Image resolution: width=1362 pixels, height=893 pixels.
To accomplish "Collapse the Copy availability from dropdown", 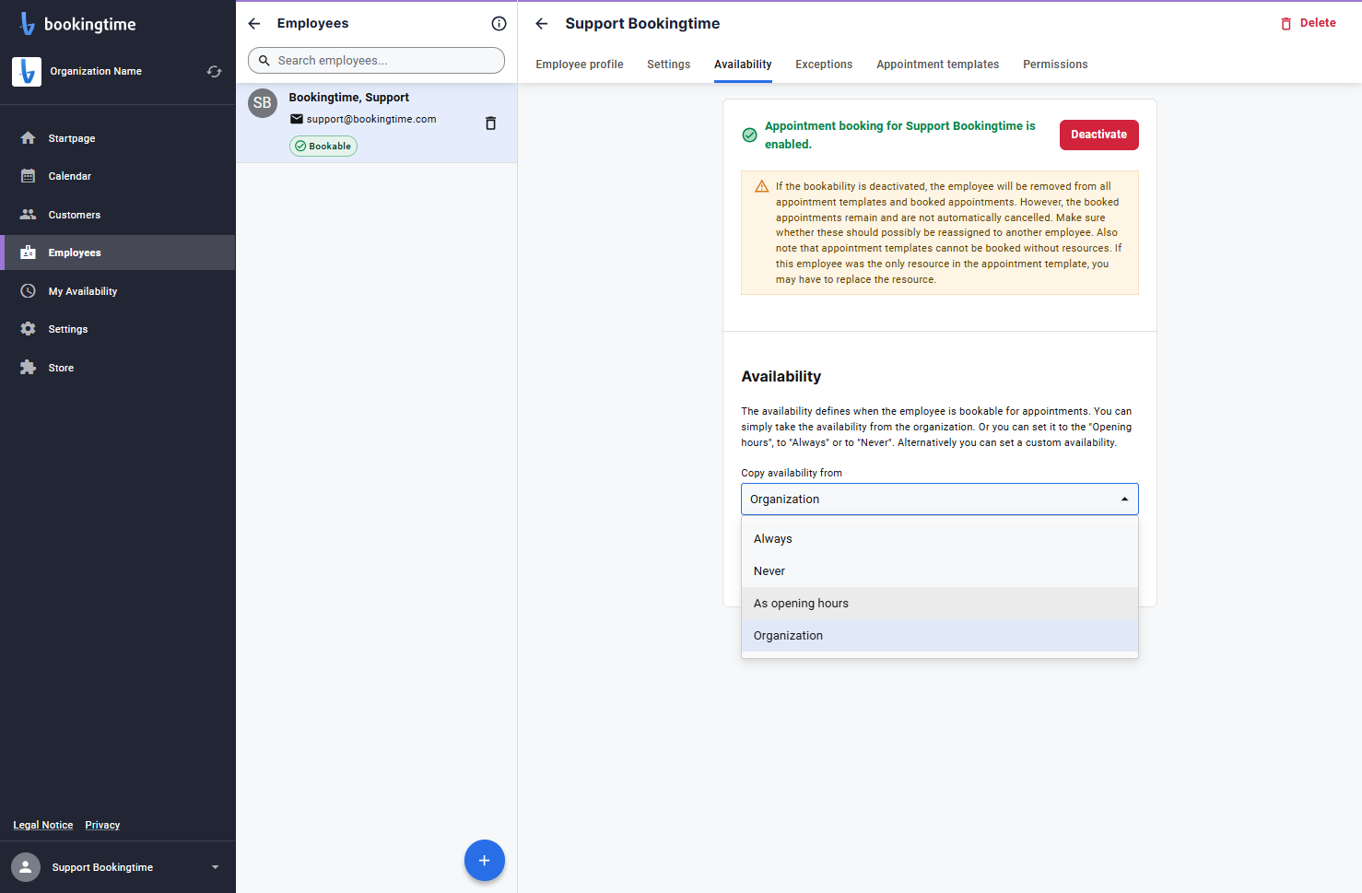I will coord(1124,499).
